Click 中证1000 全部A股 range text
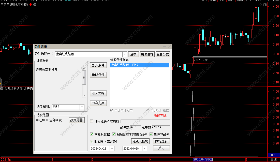 click(x=49, y=120)
